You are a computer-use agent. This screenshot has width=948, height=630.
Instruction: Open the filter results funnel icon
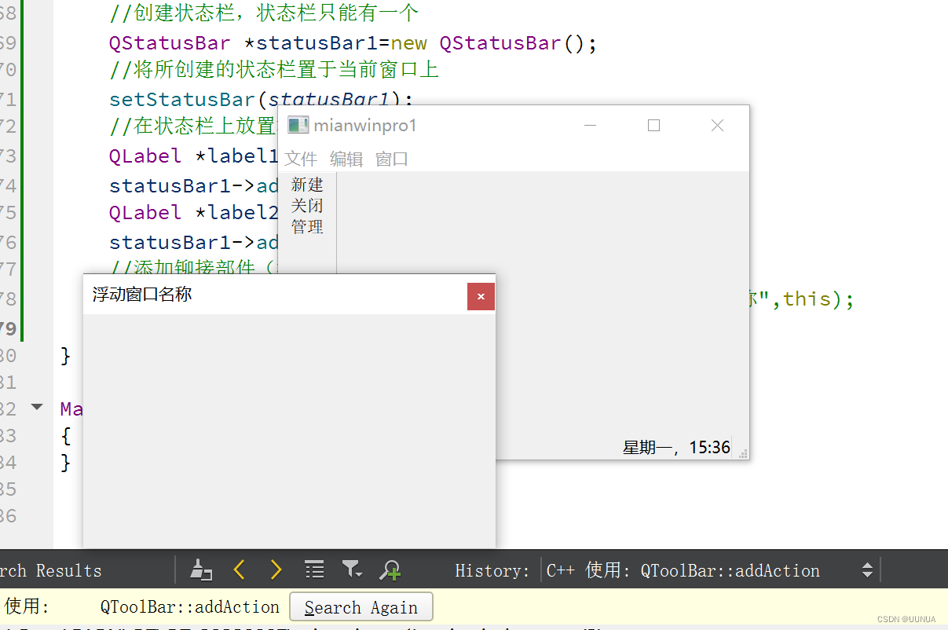point(352,570)
